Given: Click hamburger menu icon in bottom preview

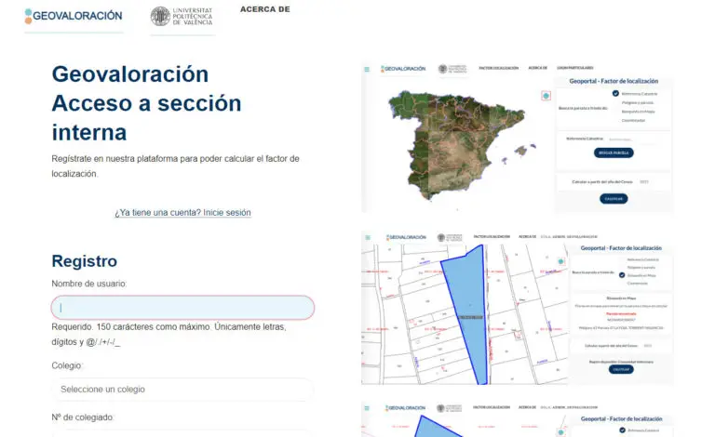Looking at the screenshot, I should [x=367, y=408].
